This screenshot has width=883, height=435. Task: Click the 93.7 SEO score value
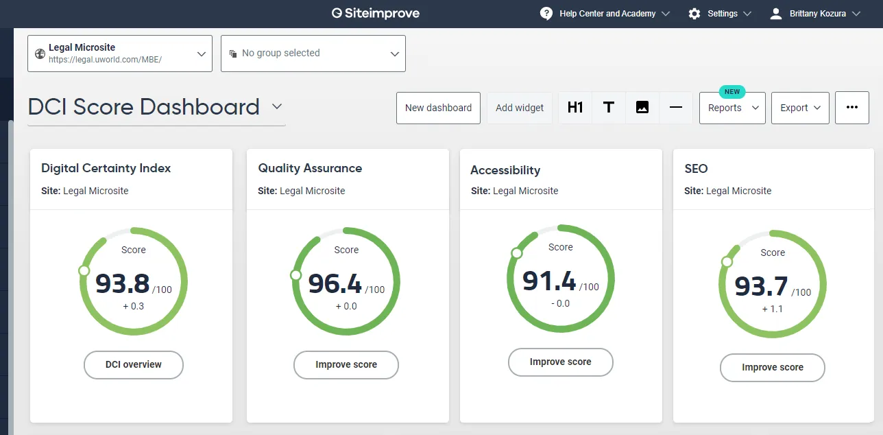click(x=761, y=286)
